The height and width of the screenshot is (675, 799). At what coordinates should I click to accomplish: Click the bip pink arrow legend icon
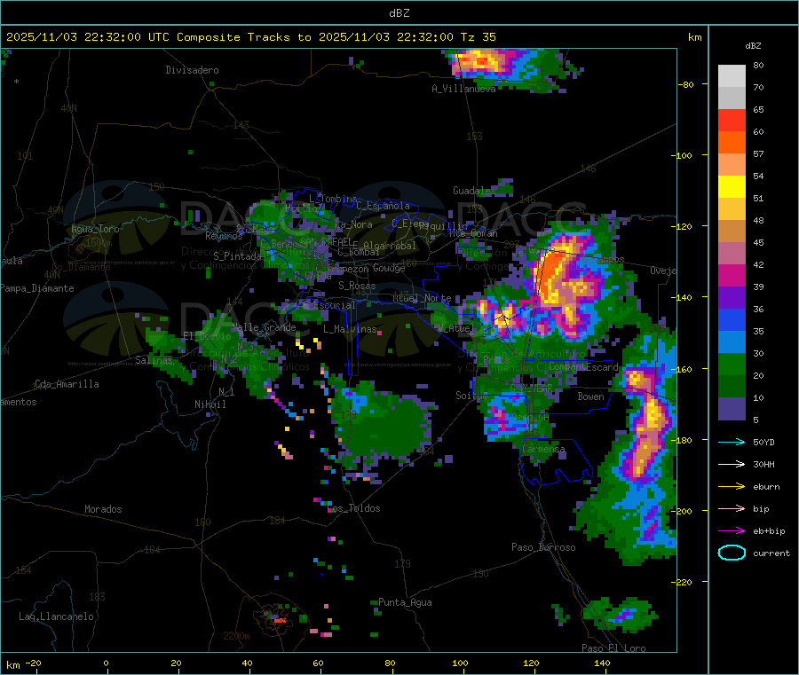(732, 508)
